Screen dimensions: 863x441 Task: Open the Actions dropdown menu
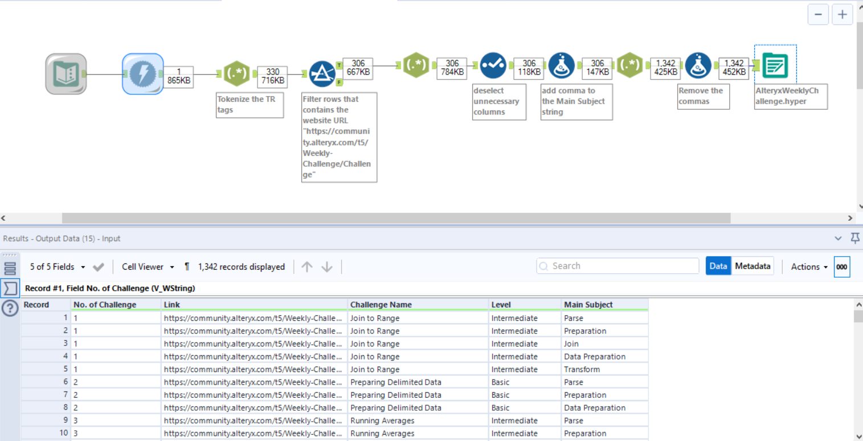pyautogui.click(x=809, y=267)
